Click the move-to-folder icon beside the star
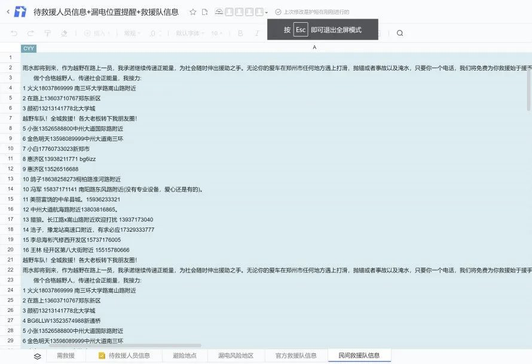The width and height of the screenshot is (532, 364). pyautogui.click(x=204, y=12)
